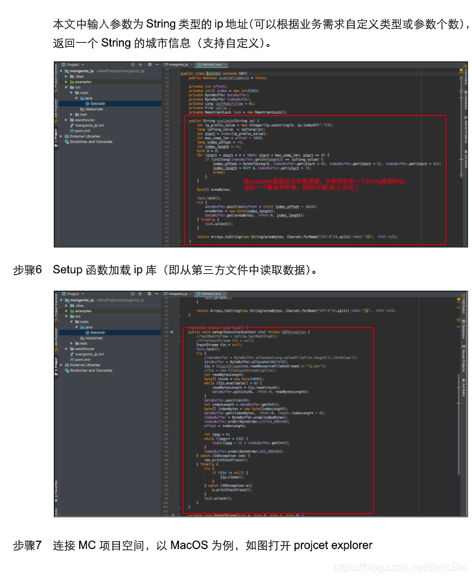Select resources folder in upper IDE project tree
The height and width of the screenshot is (579, 472).
coord(91,109)
